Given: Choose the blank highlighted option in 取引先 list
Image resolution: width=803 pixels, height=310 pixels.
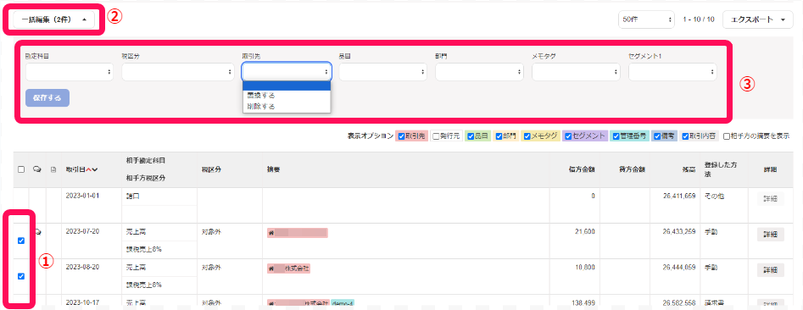Looking at the screenshot, I should (287, 86).
